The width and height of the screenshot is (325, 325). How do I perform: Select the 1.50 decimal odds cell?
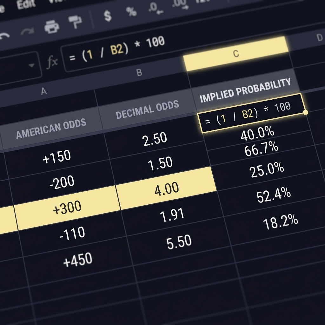click(160, 163)
